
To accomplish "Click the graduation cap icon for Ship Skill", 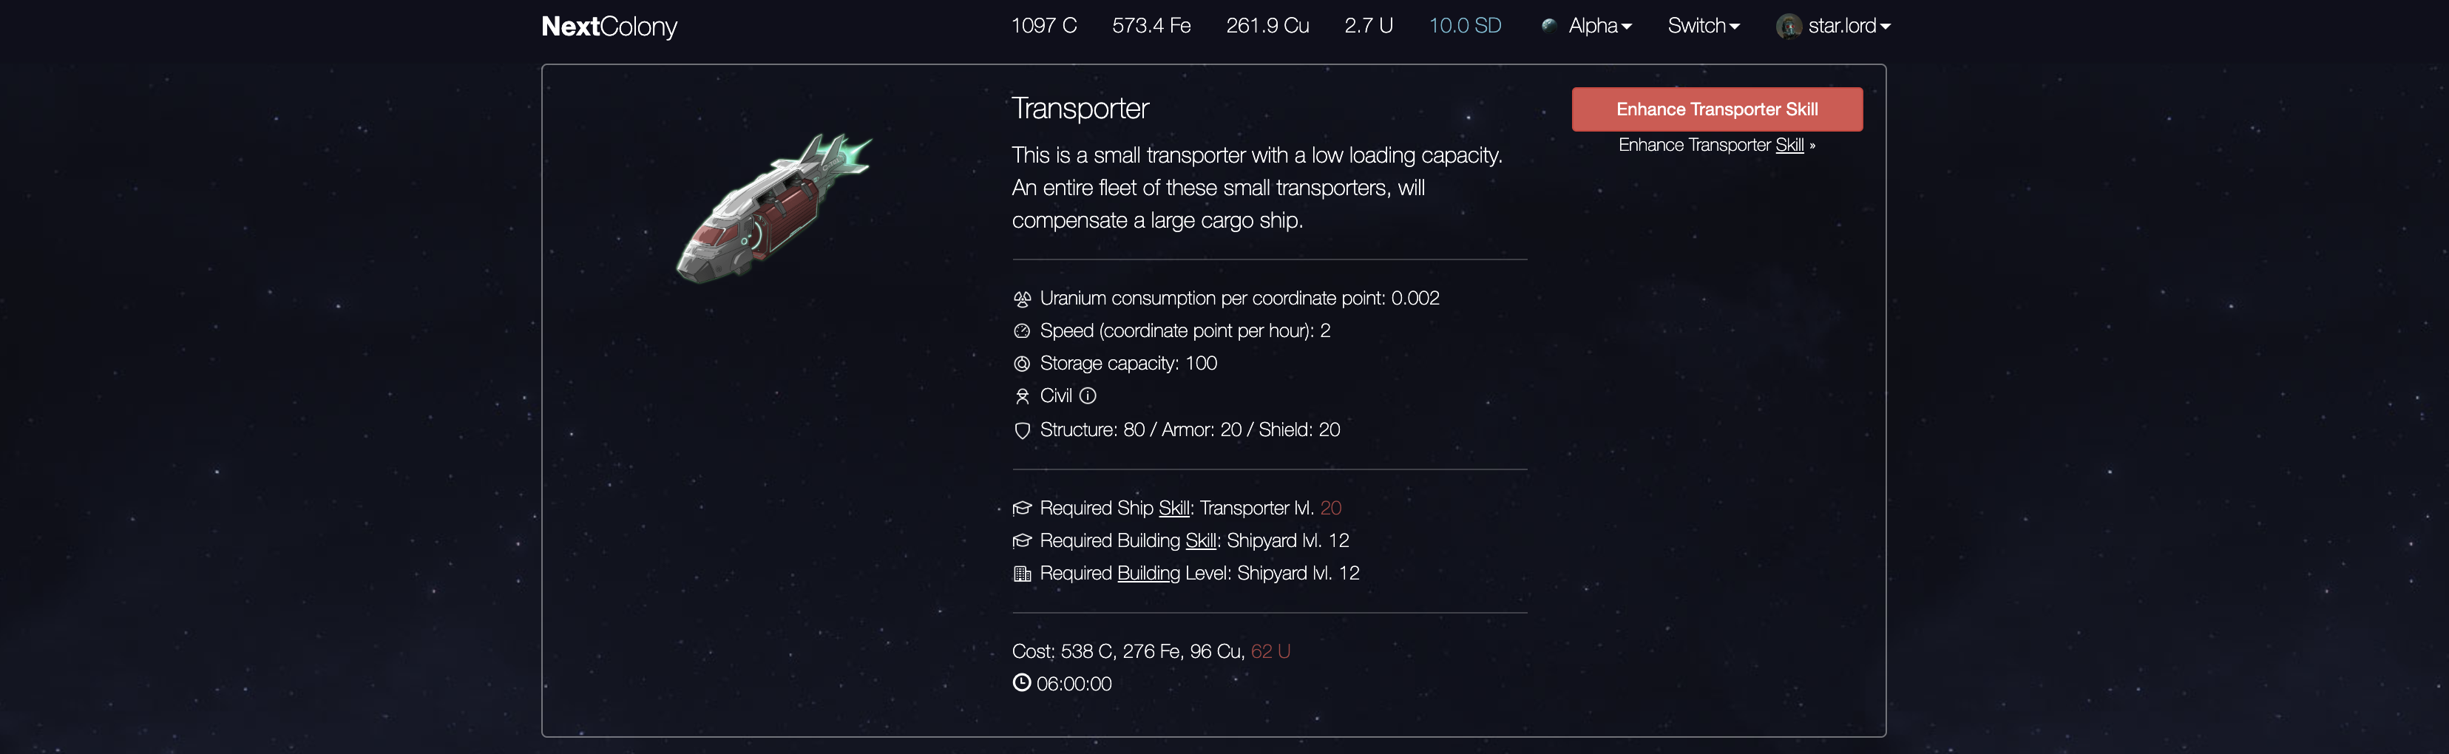I will pos(1022,509).
